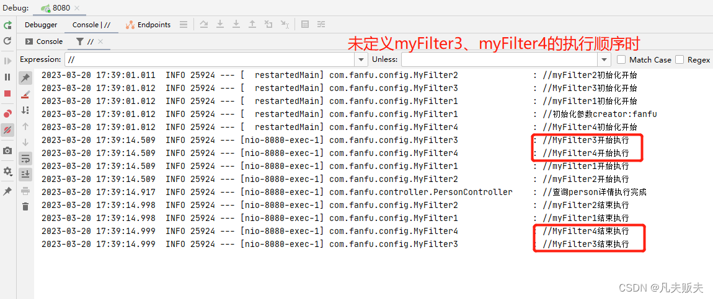
Task: Click the Rerun 8080 debug icon
Action: [7, 25]
